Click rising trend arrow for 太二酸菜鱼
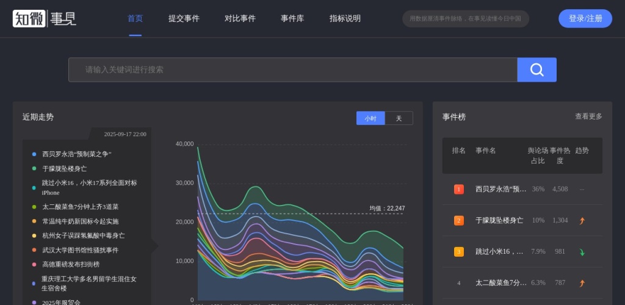 click(582, 283)
